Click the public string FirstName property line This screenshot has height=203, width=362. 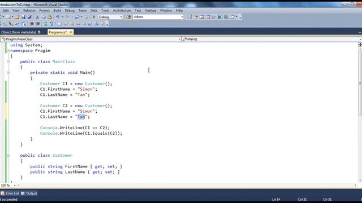(x=76, y=166)
